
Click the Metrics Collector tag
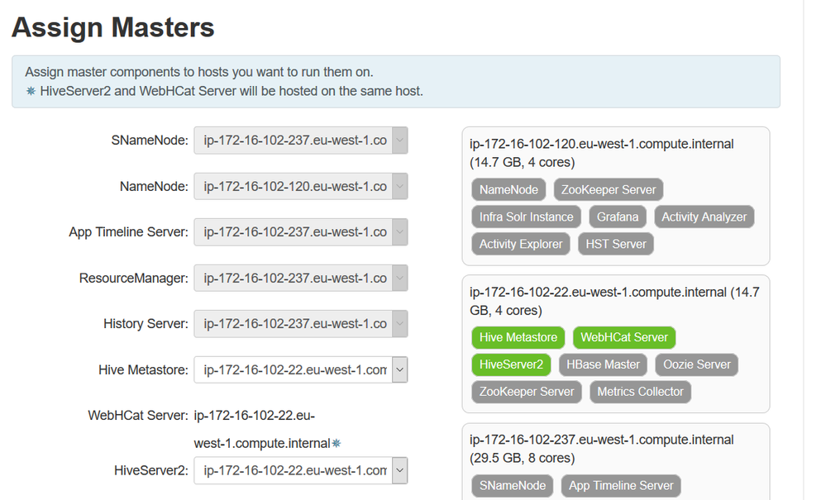pyautogui.click(x=640, y=392)
